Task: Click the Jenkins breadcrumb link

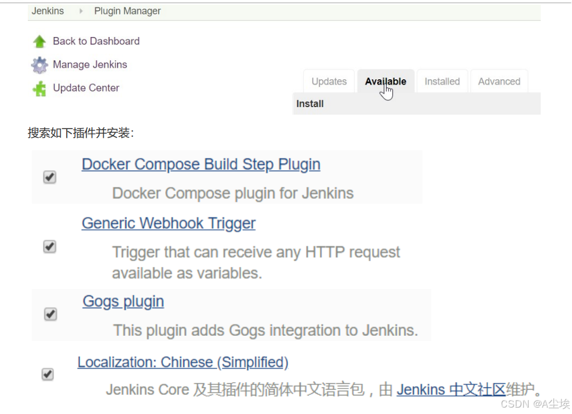Action: click(48, 11)
